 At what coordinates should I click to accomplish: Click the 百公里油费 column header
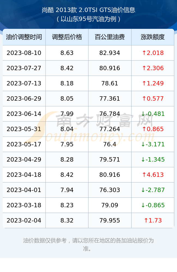(x=110, y=37)
